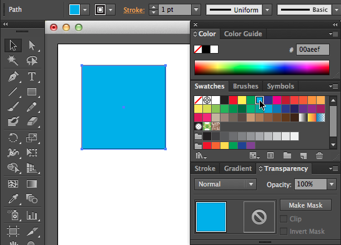The height and width of the screenshot is (245, 341).
Task: Open the Basic brush definition dropdown
Action: click(337, 10)
